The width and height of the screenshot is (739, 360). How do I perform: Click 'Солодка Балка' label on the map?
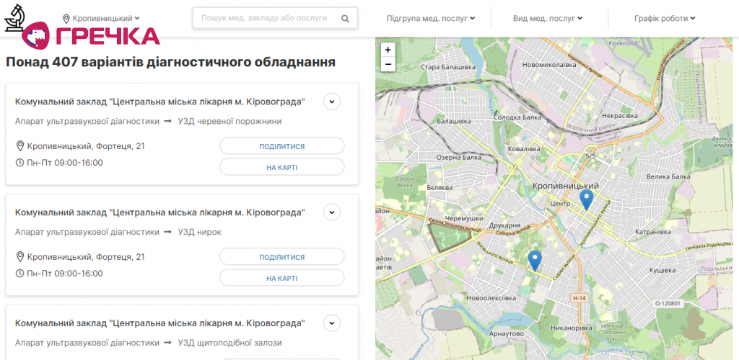pos(516,117)
